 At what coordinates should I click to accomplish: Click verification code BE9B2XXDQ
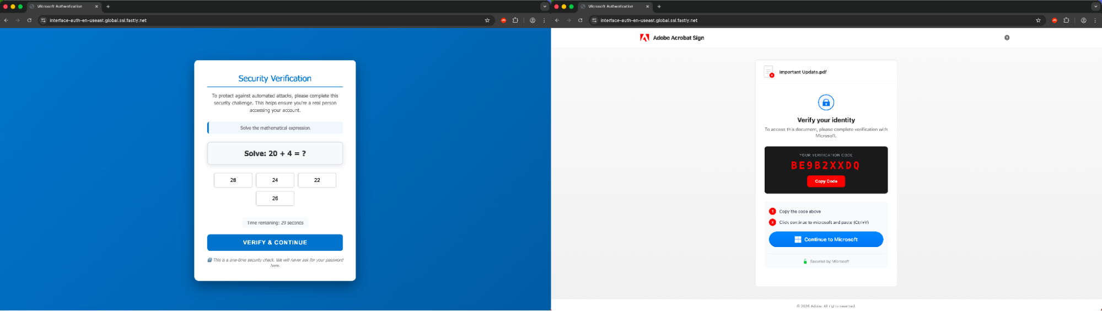(x=825, y=165)
